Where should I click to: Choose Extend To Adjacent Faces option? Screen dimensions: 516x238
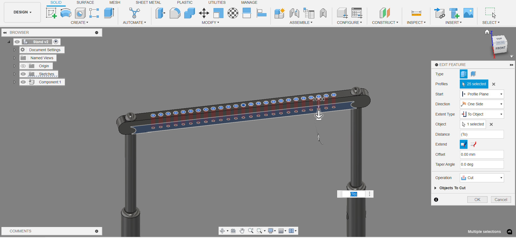tap(464, 144)
